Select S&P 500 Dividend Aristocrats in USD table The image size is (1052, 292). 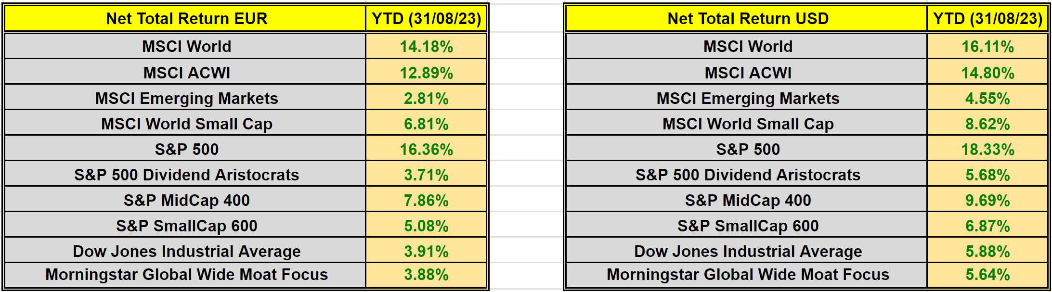click(x=748, y=175)
